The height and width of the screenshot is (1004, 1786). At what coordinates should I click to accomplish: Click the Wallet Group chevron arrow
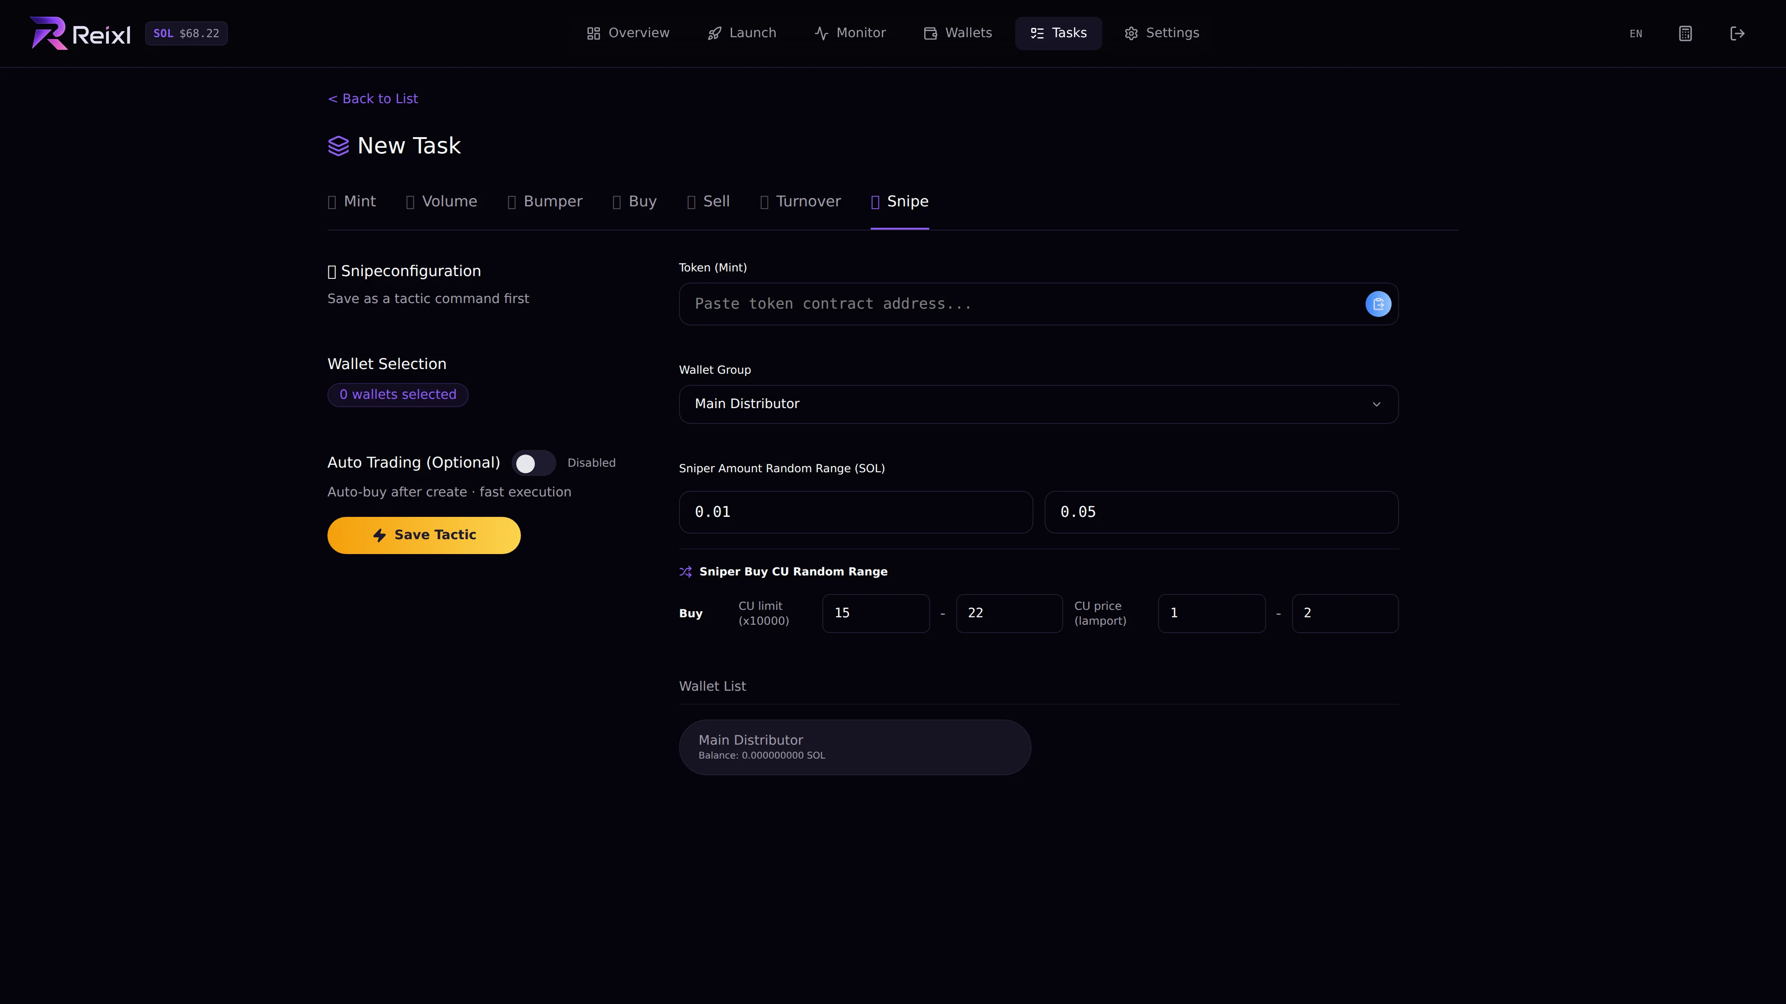(1376, 404)
